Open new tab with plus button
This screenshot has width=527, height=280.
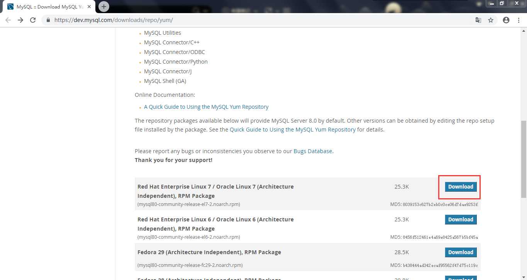[x=104, y=7]
